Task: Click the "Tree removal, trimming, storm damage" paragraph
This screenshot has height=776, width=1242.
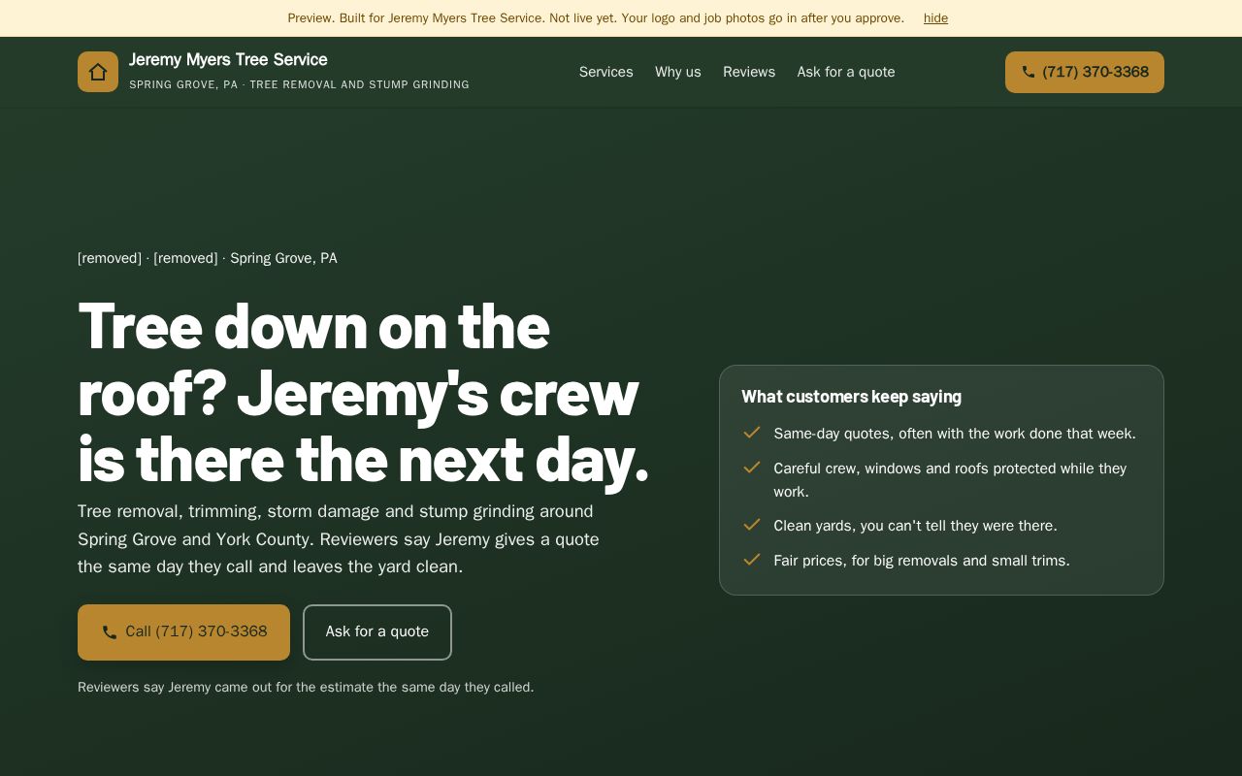Action: pyautogui.click(x=339, y=538)
